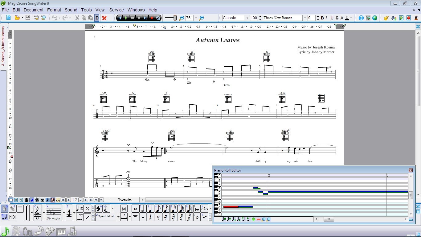Expand the Open file dropdown arrow
The image size is (421, 237).
[x=22, y=18]
